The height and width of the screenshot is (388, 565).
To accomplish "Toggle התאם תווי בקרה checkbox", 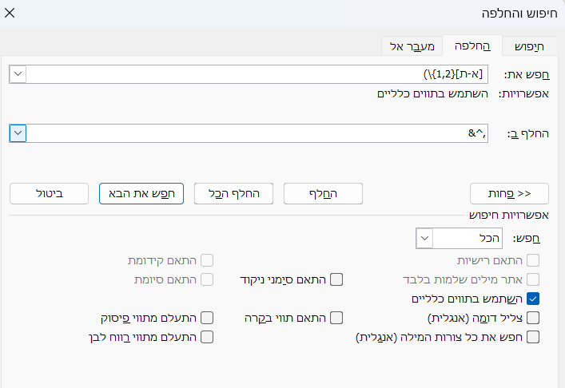I will (x=336, y=319).
